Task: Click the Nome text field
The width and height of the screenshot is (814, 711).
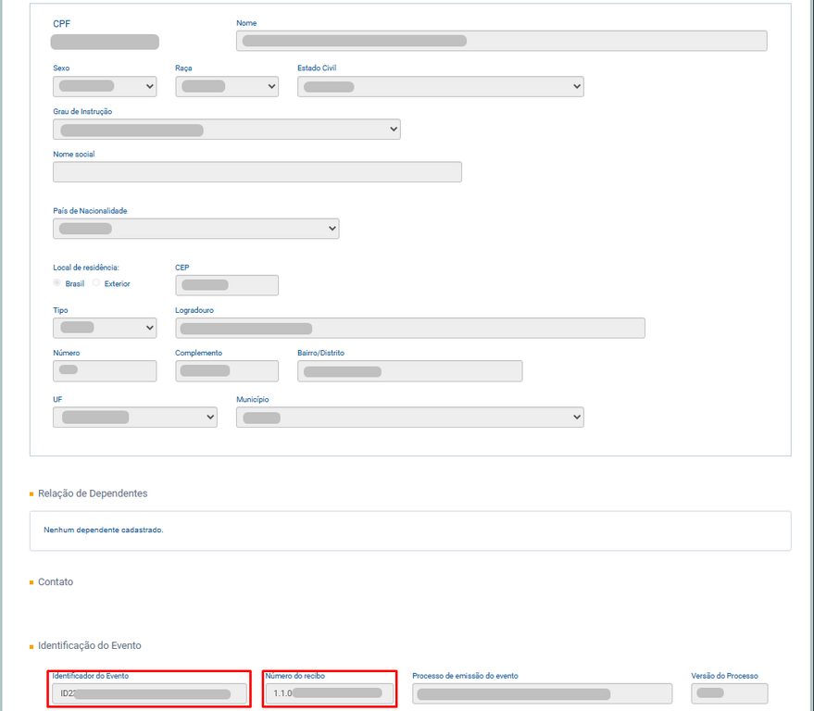Action: (501, 41)
